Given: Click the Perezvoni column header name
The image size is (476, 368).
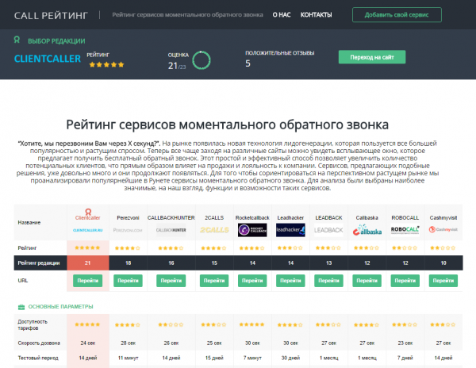Looking at the screenshot, I should [x=128, y=218].
